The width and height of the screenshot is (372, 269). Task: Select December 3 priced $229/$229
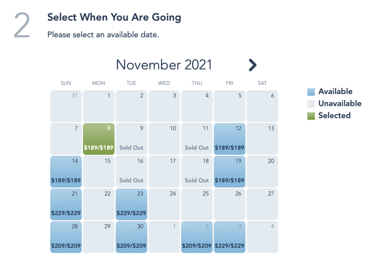pyautogui.click(x=229, y=237)
